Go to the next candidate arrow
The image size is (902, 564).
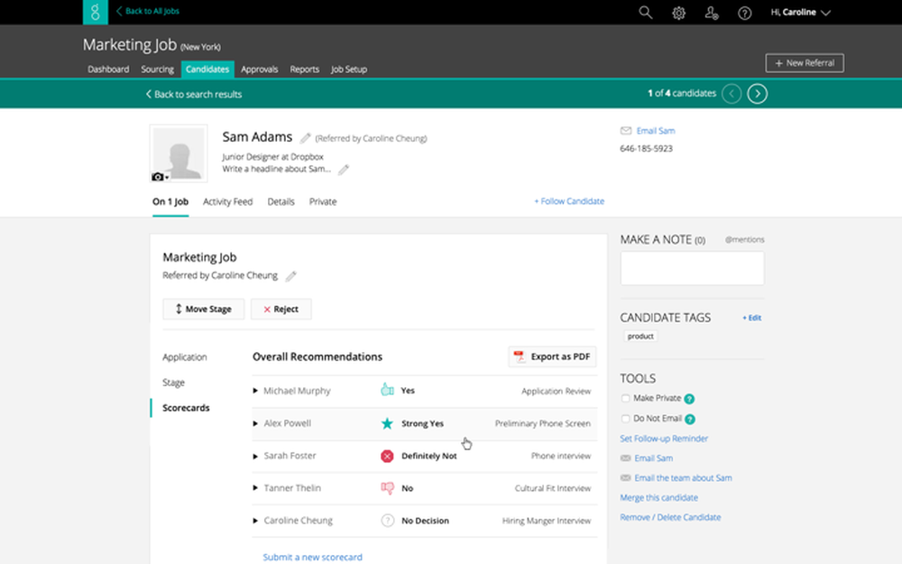757,94
